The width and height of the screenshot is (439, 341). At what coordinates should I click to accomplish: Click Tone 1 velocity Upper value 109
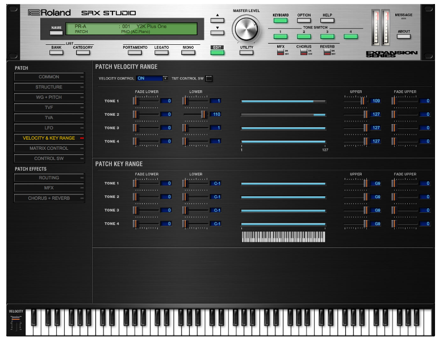375,101
